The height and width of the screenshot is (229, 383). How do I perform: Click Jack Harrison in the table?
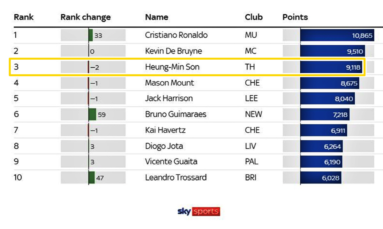point(169,98)
